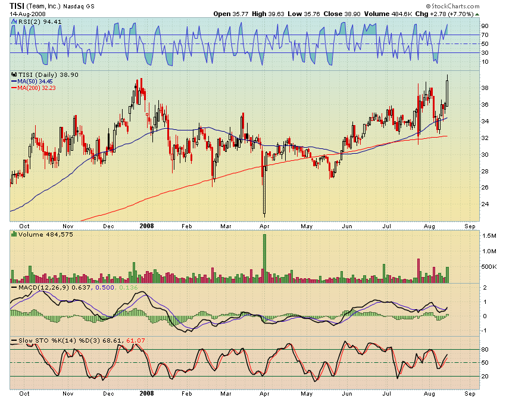Click the MA(200) 32.23 legend label
Image resolution: width=506 pixels, height=398 pixels.
pos(36,88)
